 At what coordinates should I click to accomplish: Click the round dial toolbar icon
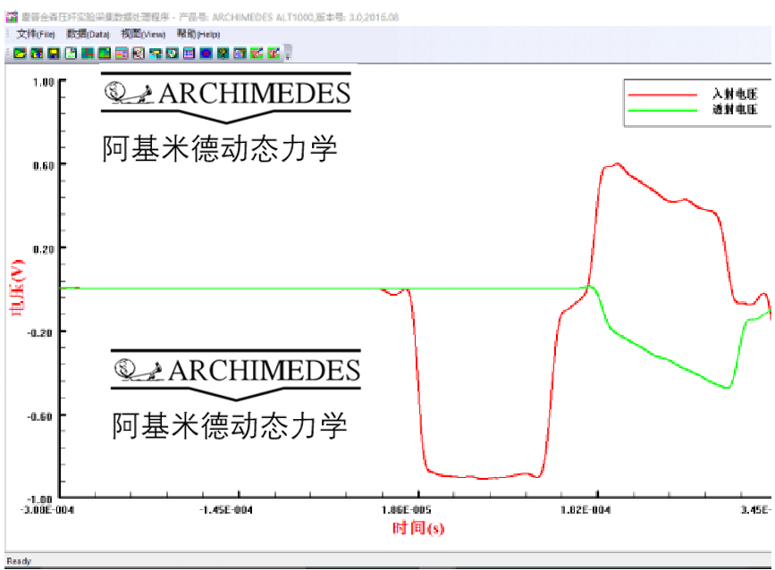pos(172,54)
